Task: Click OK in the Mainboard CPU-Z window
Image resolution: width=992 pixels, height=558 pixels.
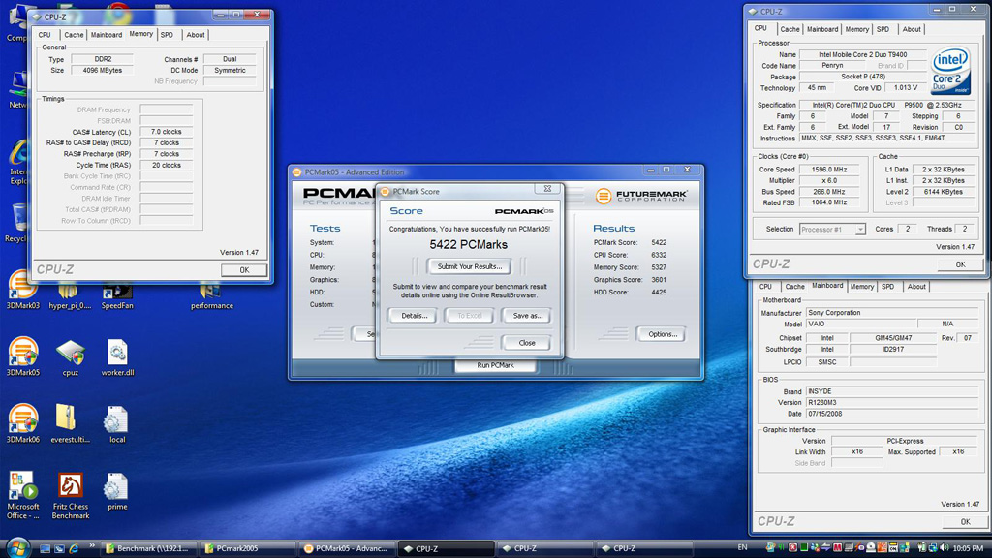Action: [964, 522]
